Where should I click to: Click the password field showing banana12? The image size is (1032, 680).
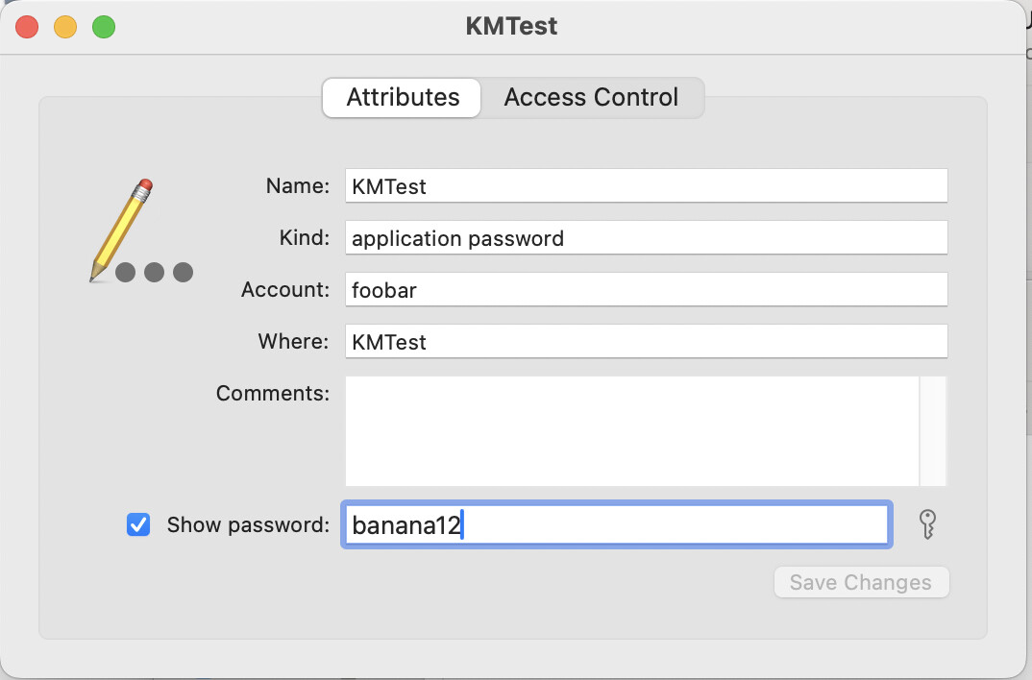(x=615, y=525)
